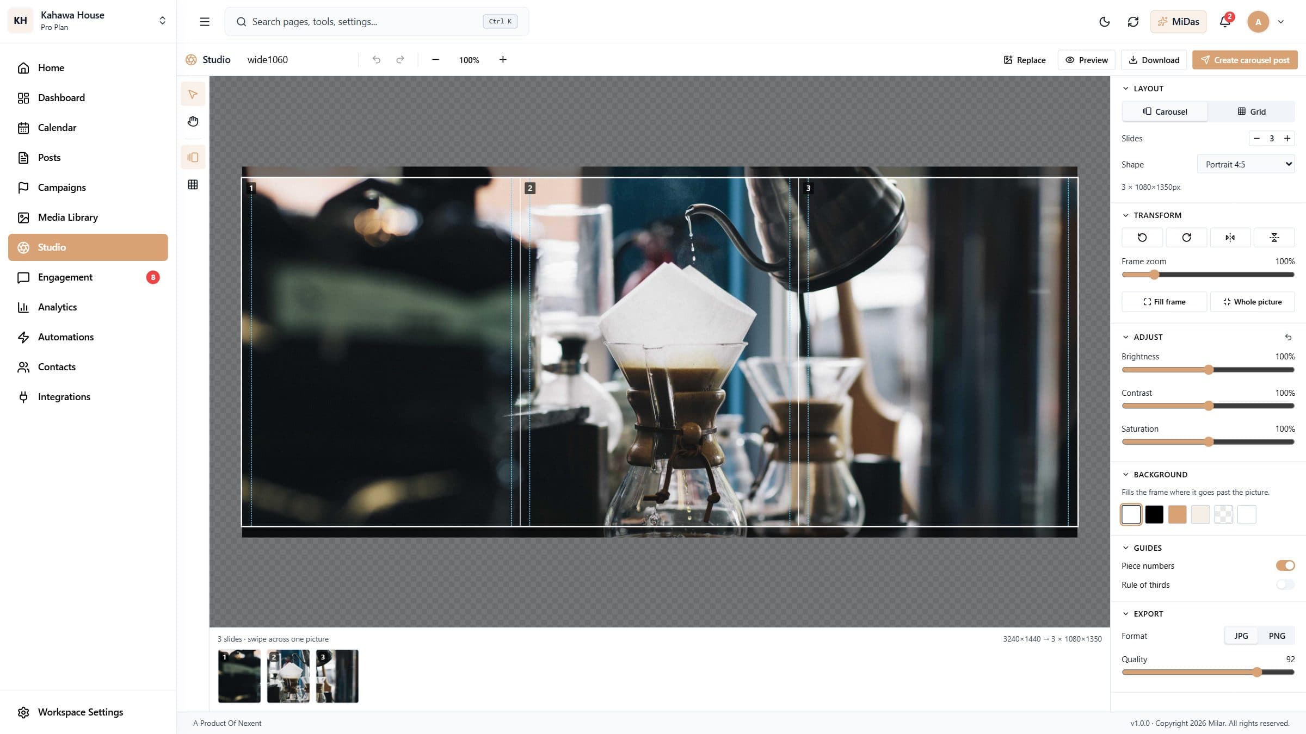The image size is (1306, 734).
Task: Switch layout to Carousel
Action: tap(1165, 111)
